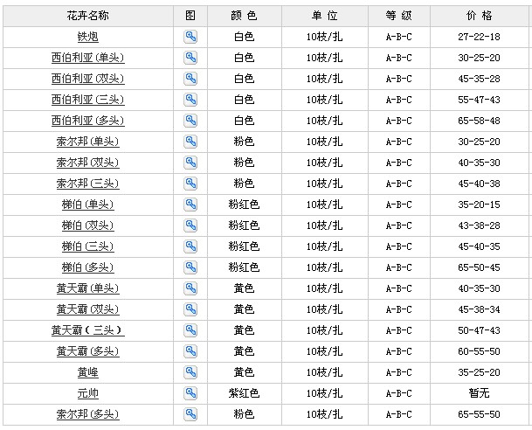
Task: Select the 索尔邦(双头) link
Action: point(88,163)
